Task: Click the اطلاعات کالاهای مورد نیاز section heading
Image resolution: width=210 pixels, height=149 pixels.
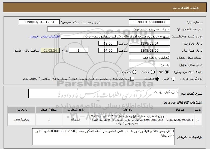Action: click(x=182, y=103)
